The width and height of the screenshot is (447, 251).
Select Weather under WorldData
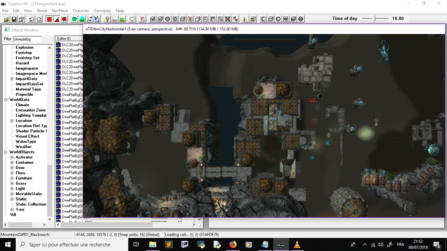click(24, 147)
